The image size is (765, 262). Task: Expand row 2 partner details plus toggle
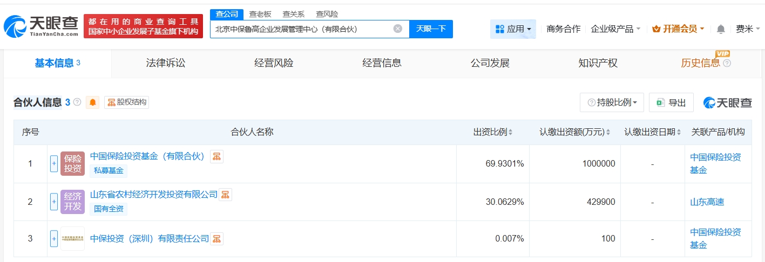click(54, 202)
